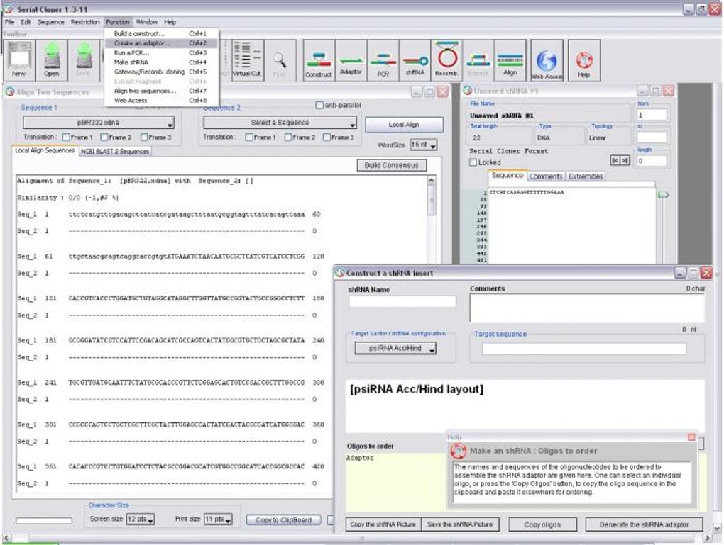Screen dimensions: 724x545
Task: Enable Frame 3 translation for Sequence 1
Action: [144, 137]
